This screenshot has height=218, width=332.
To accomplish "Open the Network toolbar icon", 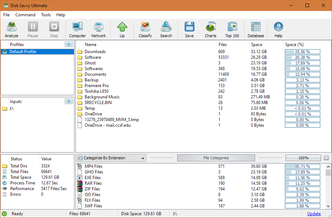I will (99, 30).
